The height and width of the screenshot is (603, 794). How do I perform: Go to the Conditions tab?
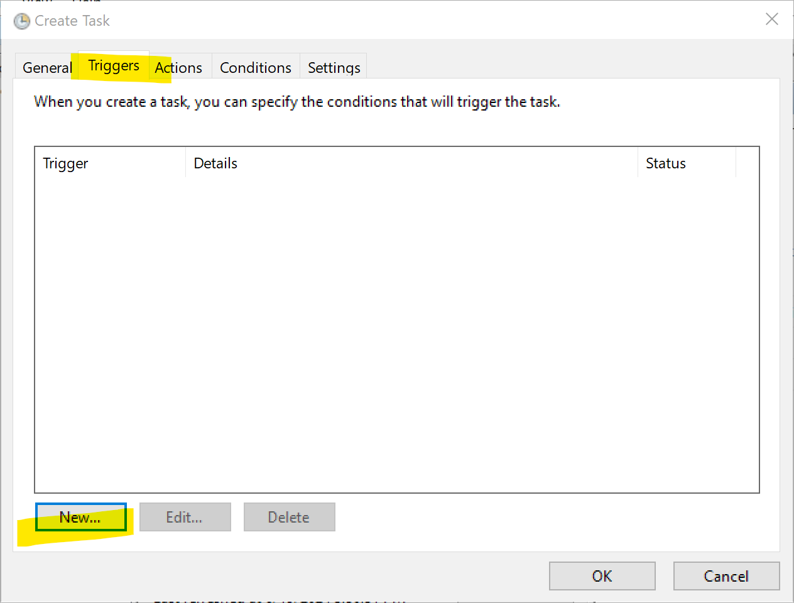pos(256,67)
